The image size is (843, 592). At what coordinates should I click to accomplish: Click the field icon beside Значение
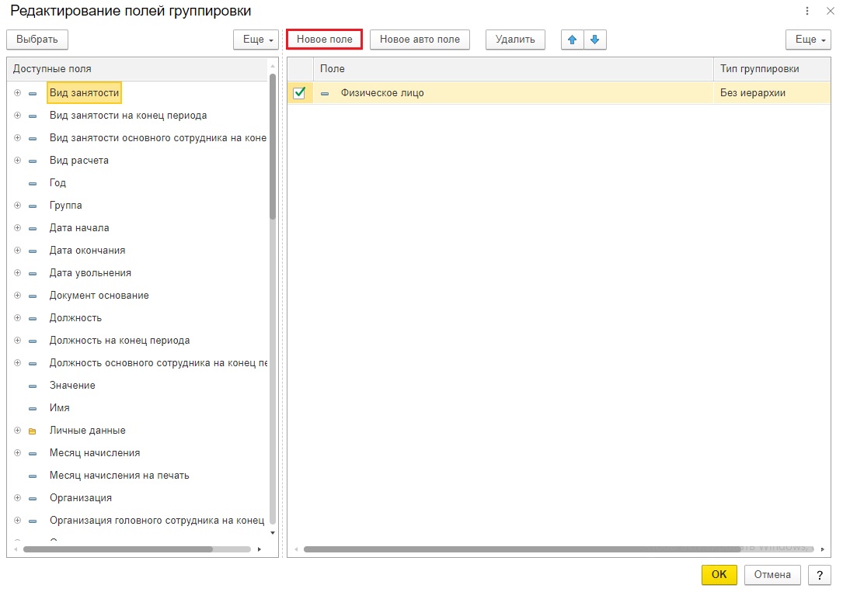[x=33, y=386]
